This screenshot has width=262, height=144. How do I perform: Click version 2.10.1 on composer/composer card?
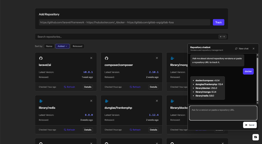[x=154, y=72]
